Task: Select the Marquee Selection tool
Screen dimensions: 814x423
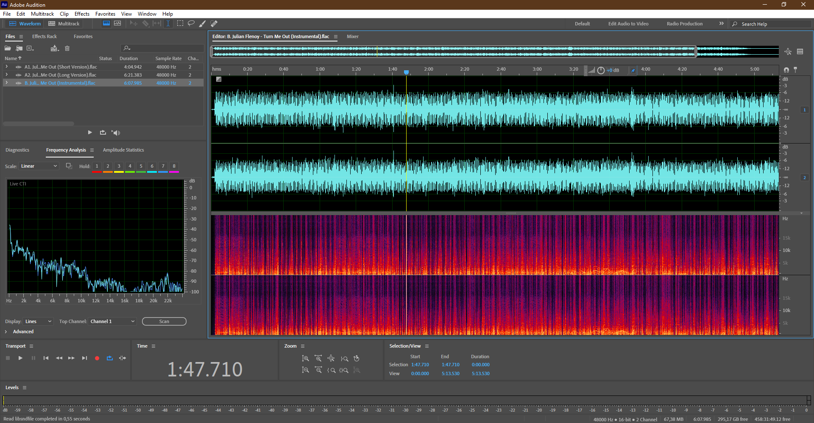Action: [x=180, y=24]
